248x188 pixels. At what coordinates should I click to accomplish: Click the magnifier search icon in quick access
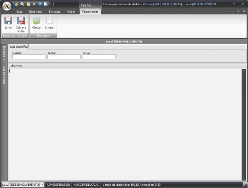pos(22,4)
